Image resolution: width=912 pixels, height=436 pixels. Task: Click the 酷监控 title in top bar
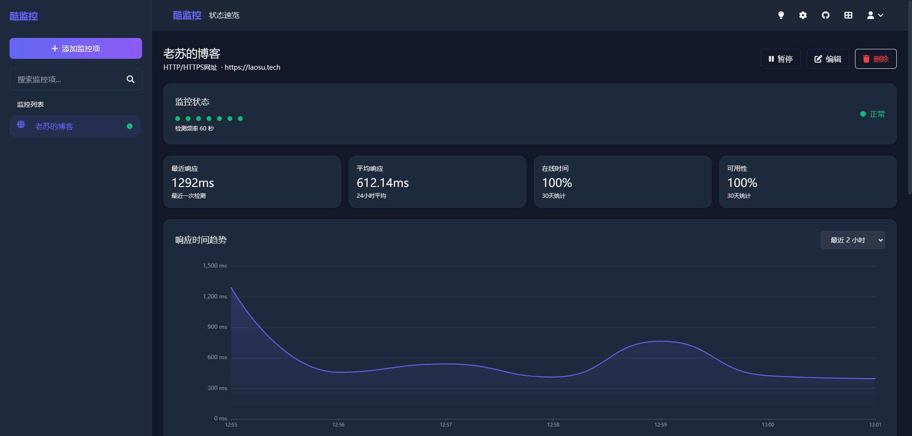point(187,15)
